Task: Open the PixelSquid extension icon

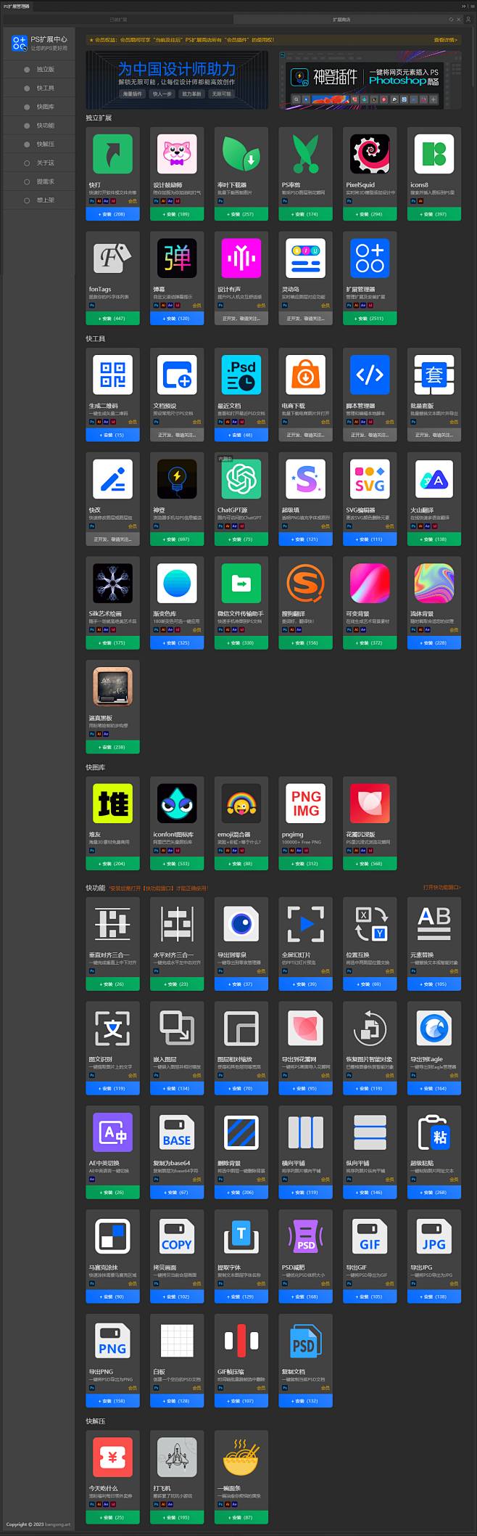Action: tap(370, 154)
